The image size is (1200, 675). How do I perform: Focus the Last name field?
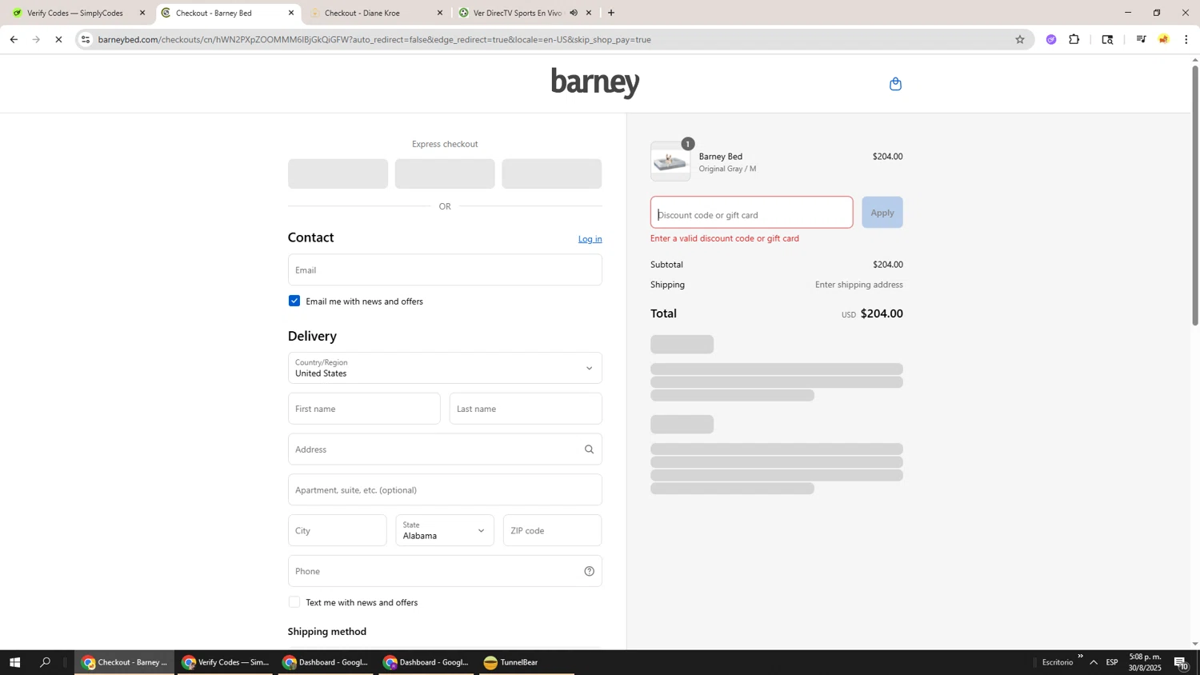tap(526, 409)
